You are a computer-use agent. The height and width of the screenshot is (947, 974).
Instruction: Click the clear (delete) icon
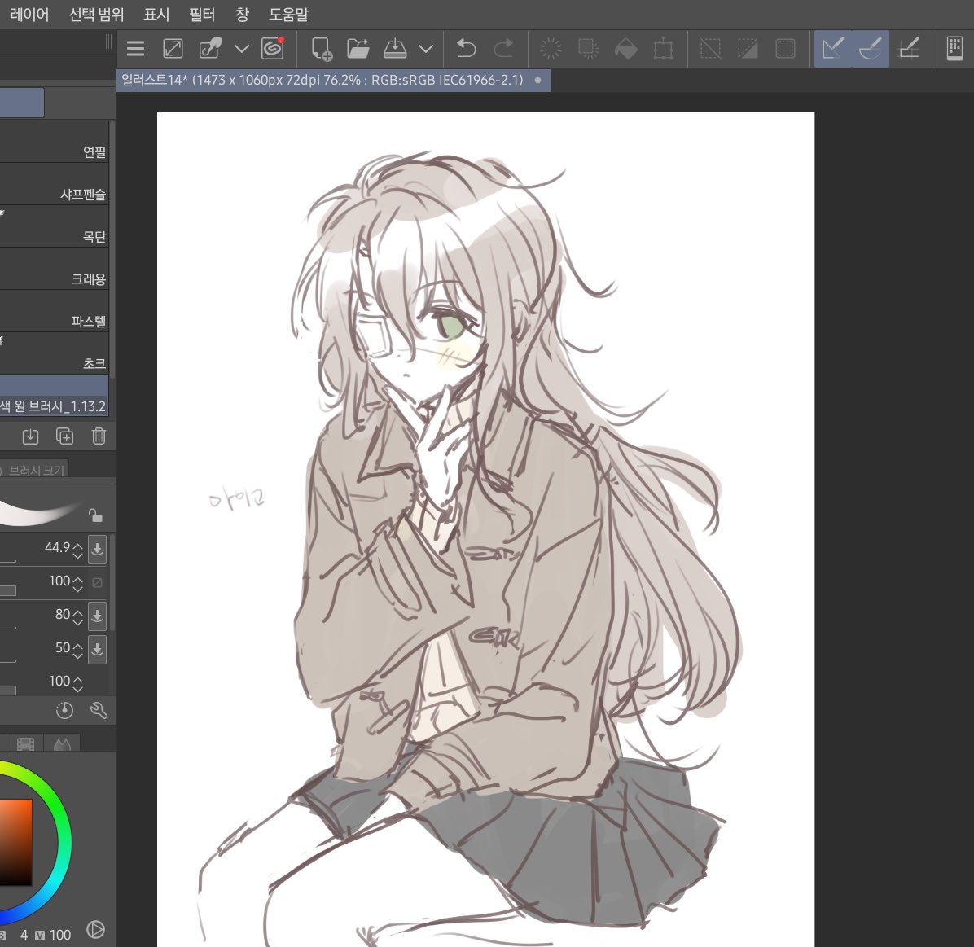[x=551, y=48]
